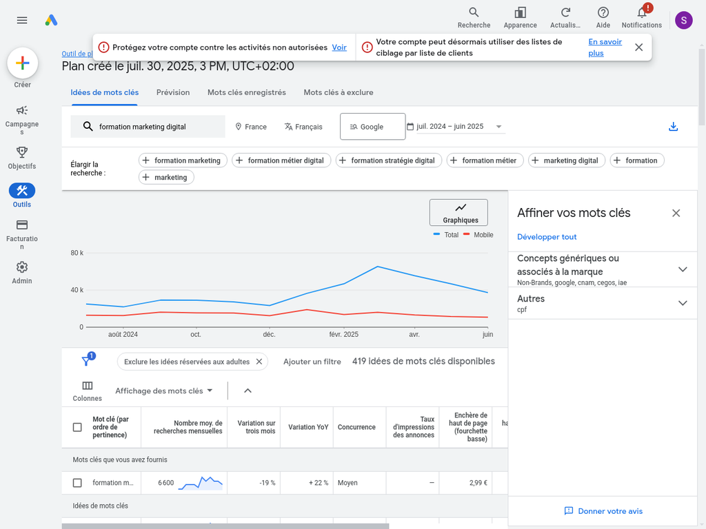Add the 'formation' suggestion chip
The width and height of the screenshot is (706, 529).
[x=637, y=160]
